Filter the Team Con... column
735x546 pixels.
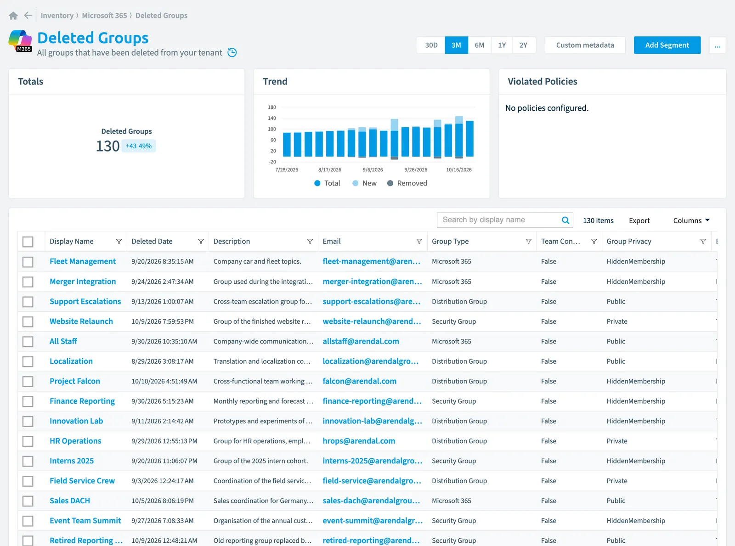click(x=594, y=242)
